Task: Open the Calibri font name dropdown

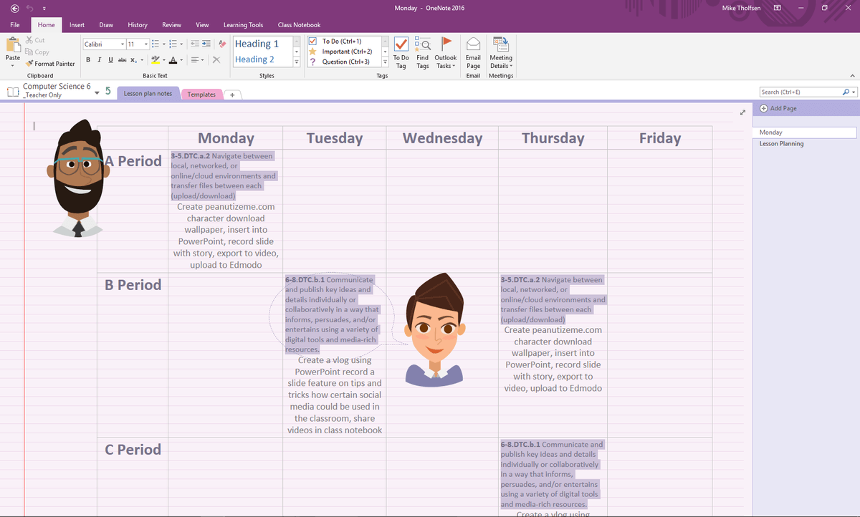Action: click(121, 44)
